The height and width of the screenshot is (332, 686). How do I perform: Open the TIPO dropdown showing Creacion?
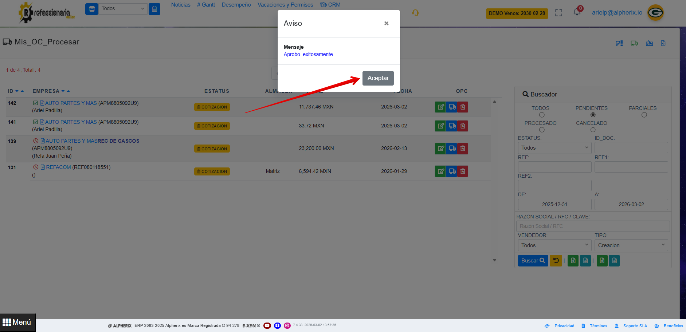click(x=631, y=245)
